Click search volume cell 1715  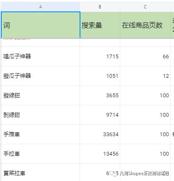pyautogui.click(x=100, y=56)
